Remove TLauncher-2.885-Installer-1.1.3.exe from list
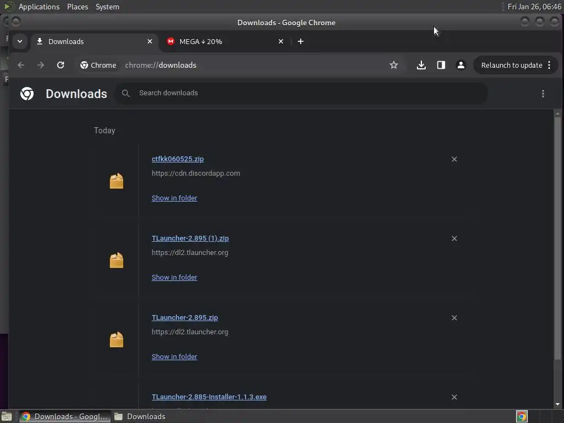The image size is (564, 423). 454,397
